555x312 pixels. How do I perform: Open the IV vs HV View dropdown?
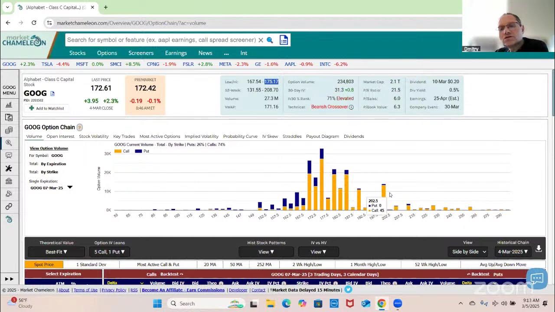[319, 252]
